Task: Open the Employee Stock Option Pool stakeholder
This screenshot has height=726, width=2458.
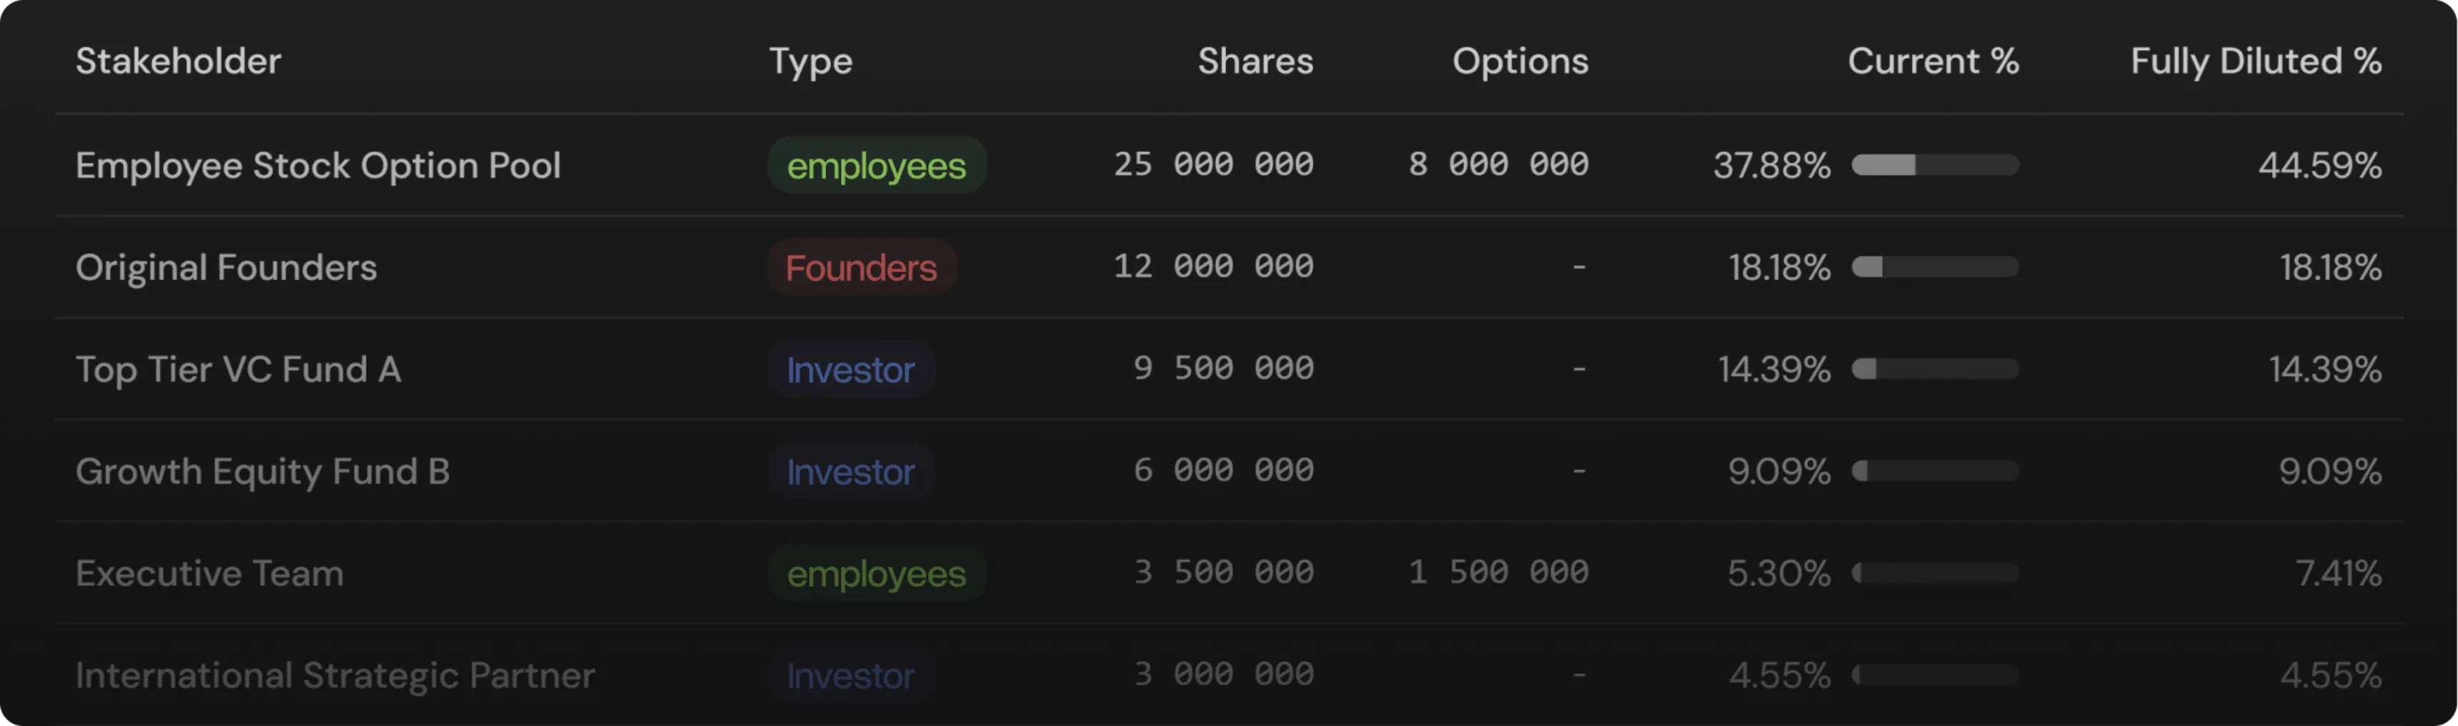Action: click(x=318, y=165)
